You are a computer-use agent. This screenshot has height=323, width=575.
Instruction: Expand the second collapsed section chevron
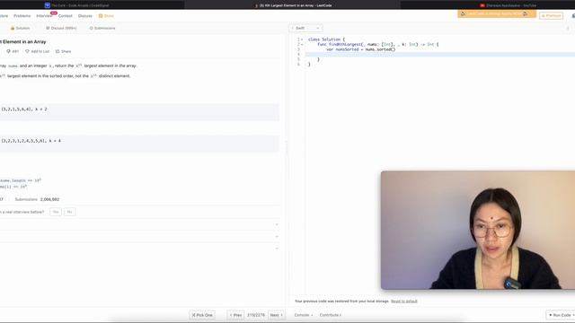(277, 237)
